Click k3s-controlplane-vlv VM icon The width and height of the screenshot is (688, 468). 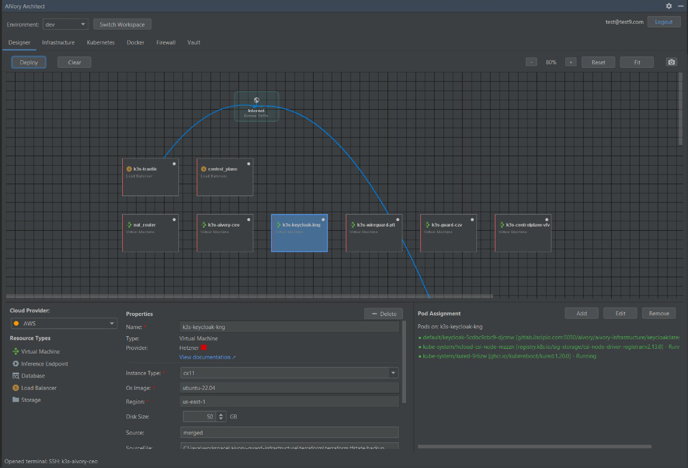coord(502,225)
